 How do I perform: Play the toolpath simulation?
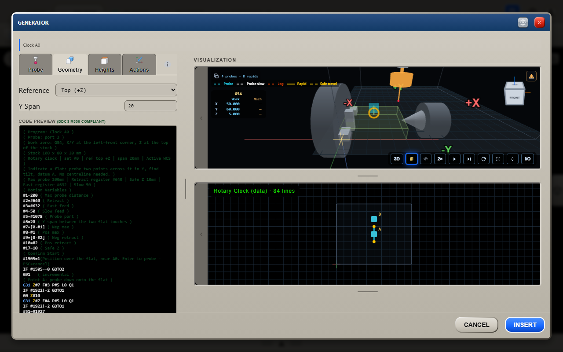[455, 159]
